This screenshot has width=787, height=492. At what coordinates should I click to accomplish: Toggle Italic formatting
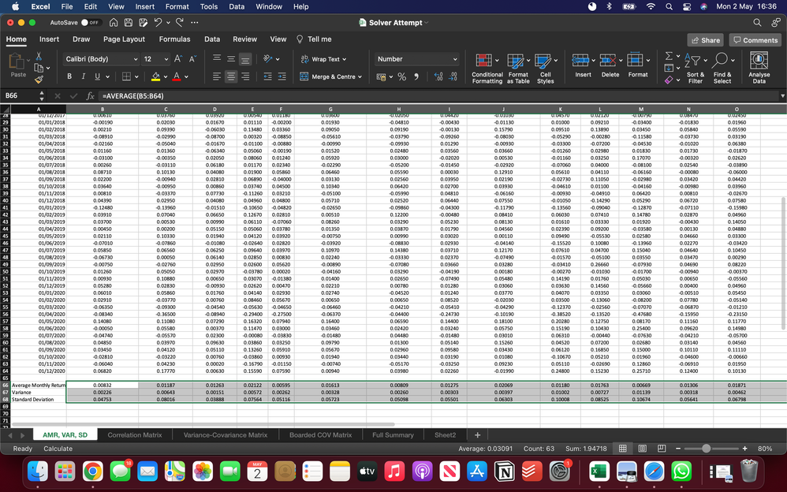pos(83,76)
